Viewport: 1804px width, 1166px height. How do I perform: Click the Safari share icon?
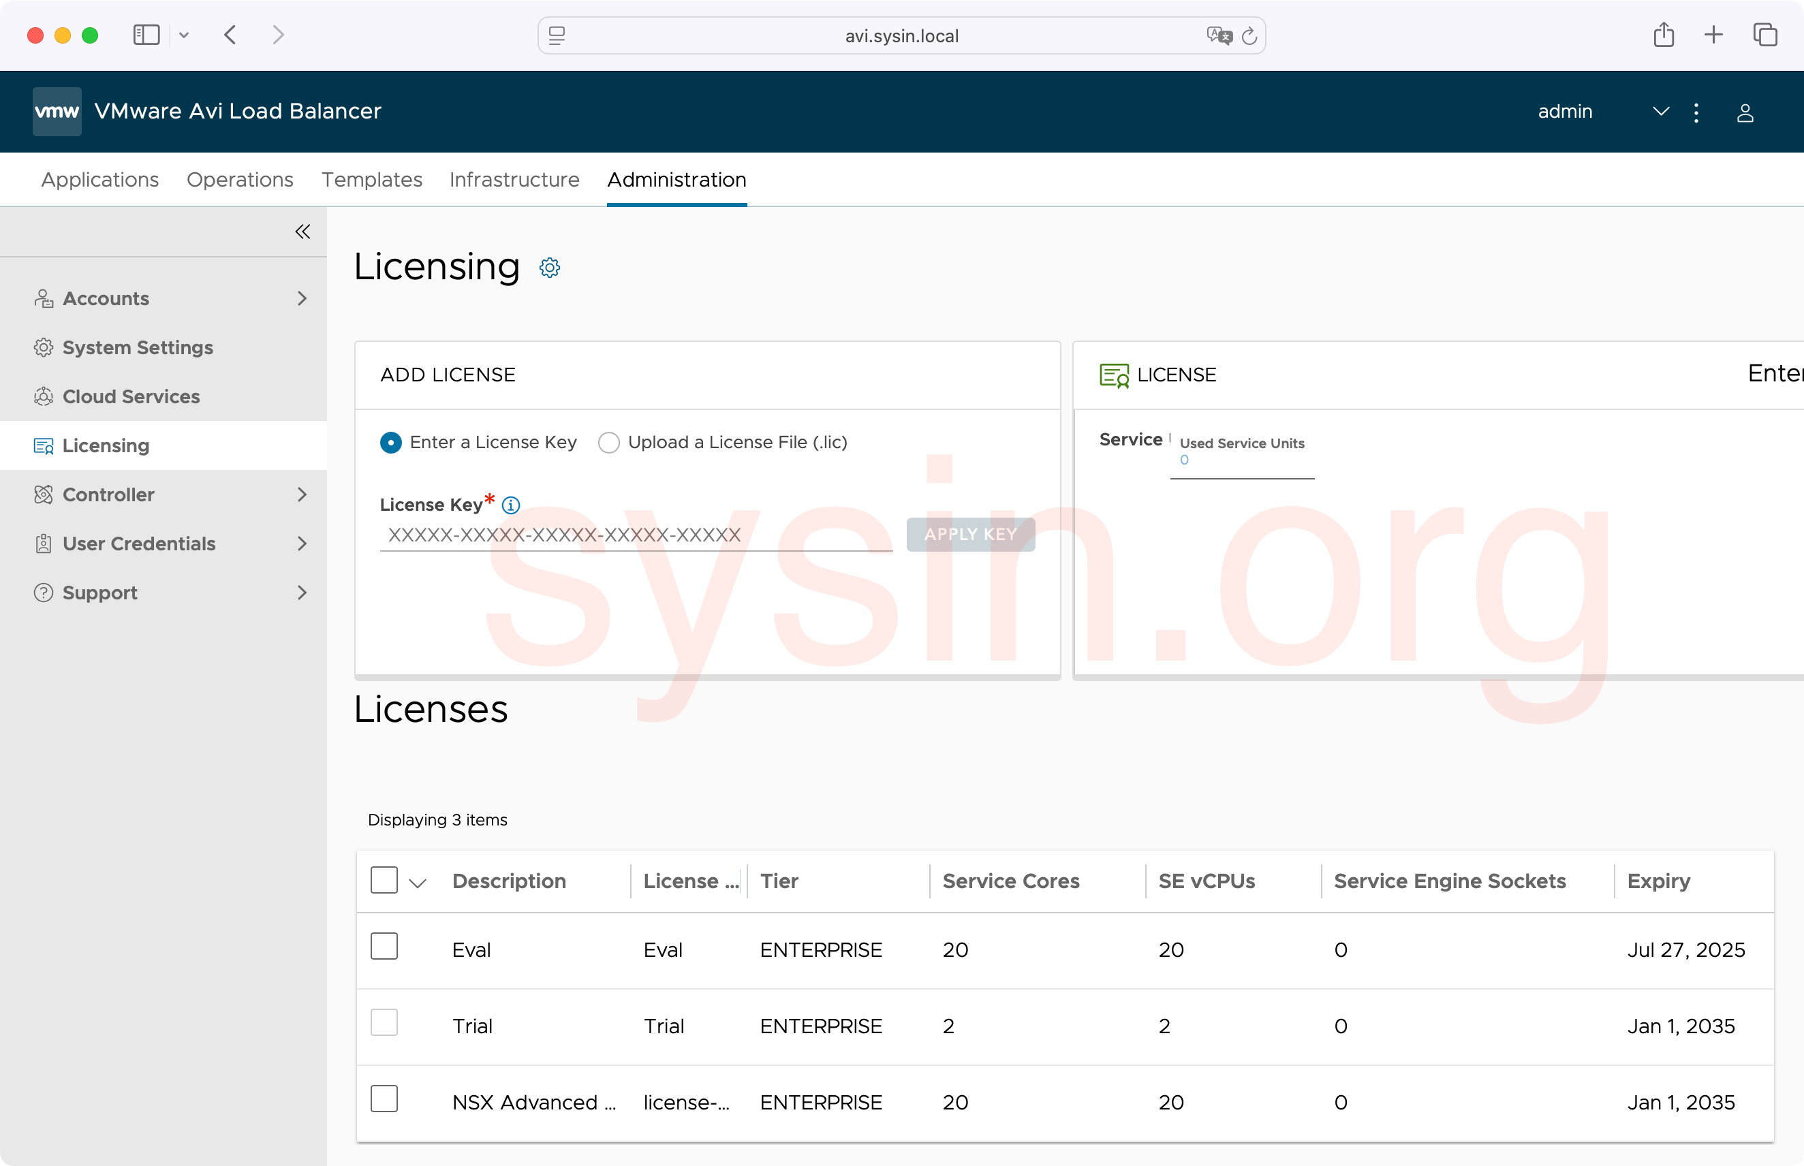1663,35
